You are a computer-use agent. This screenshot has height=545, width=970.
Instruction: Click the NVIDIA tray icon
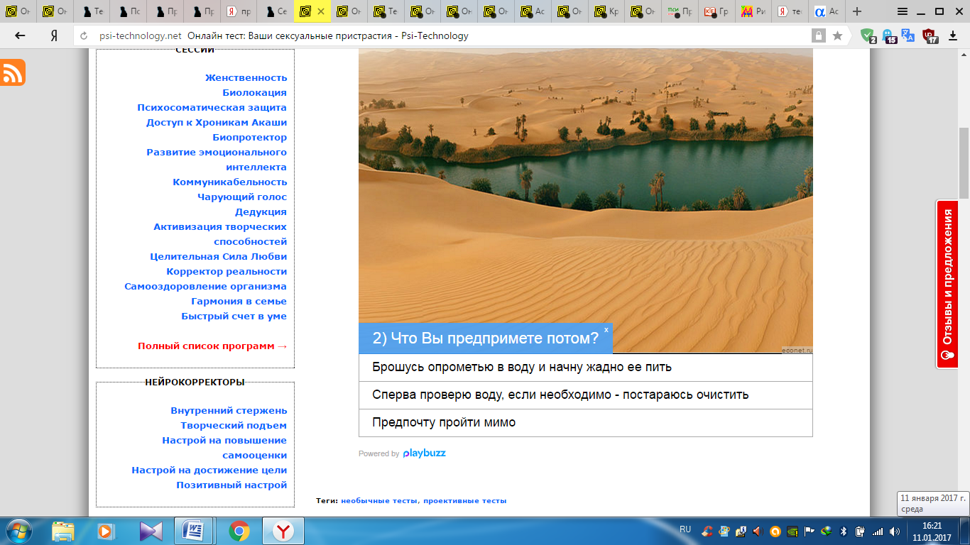pos(792,531)
